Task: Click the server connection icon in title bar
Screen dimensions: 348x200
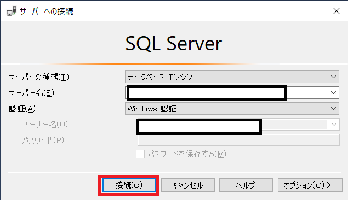Action: point(12,11)
